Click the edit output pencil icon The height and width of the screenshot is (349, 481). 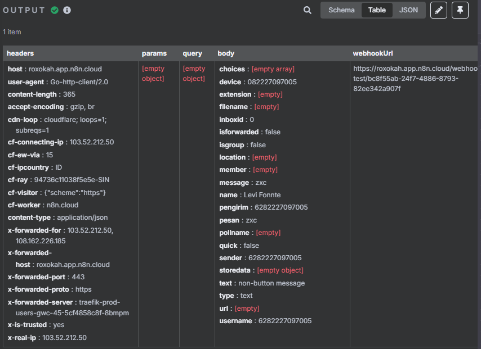coord(439,10)
